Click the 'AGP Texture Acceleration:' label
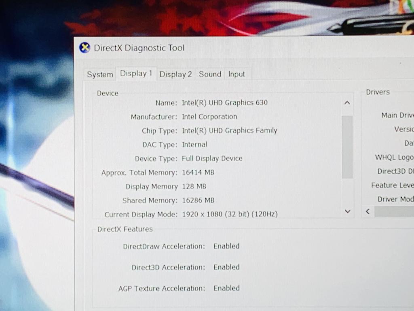The width and height of the screenshot is (414, 311). tap(162, 288)
